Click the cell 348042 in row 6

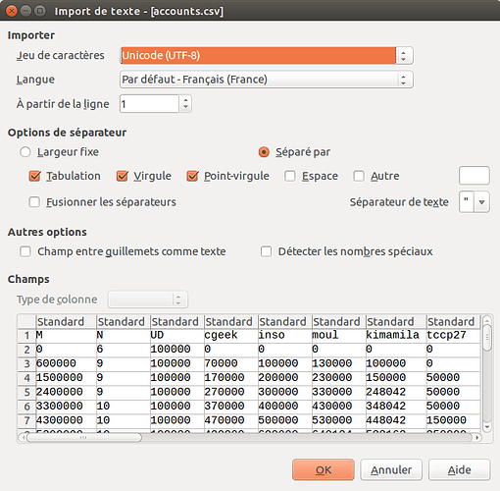pos(395,407)
